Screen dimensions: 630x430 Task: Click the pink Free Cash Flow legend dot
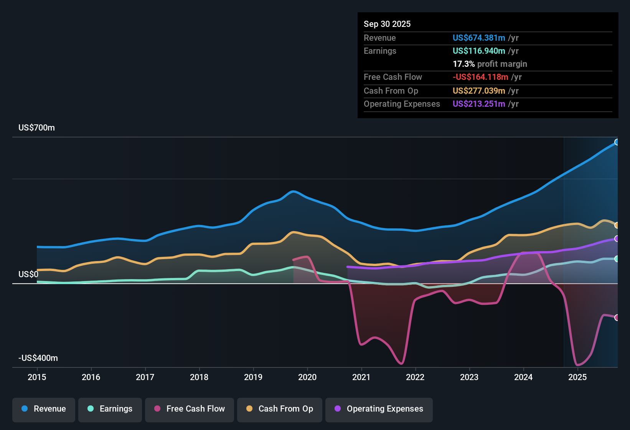pos(157,409)
